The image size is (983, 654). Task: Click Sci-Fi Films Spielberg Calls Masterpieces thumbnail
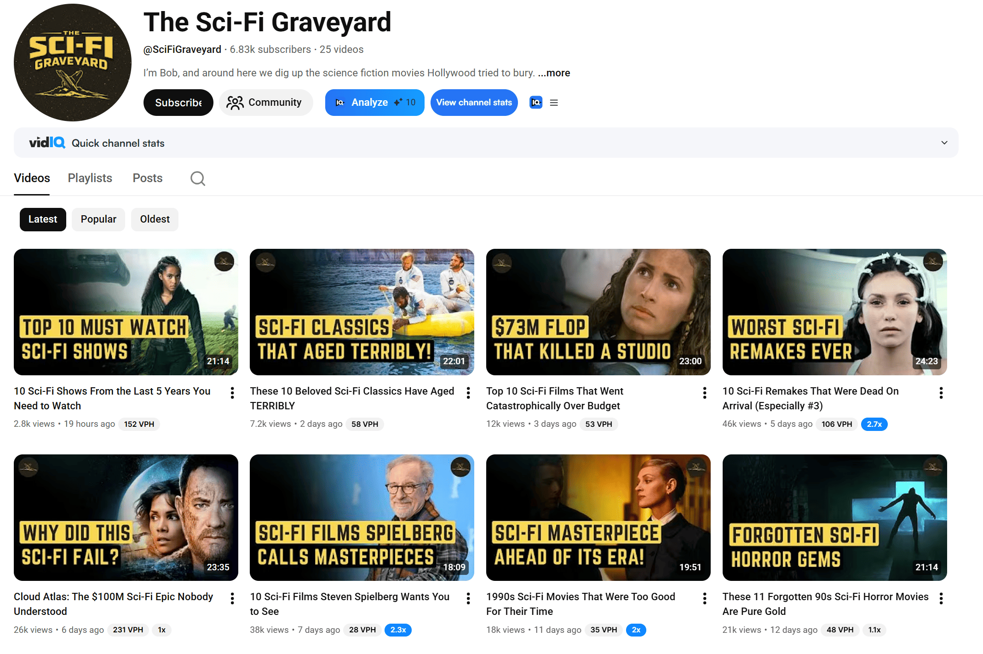tap(362, 518)
